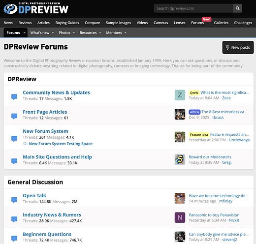
Task: Click the Open Talk speech bubble icon
Action: click(14, 200)
